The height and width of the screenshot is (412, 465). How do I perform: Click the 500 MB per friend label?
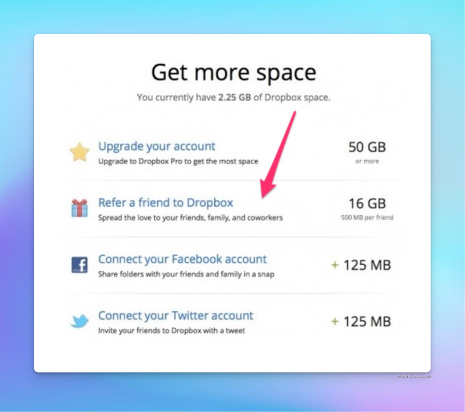(x=367, y=218)
